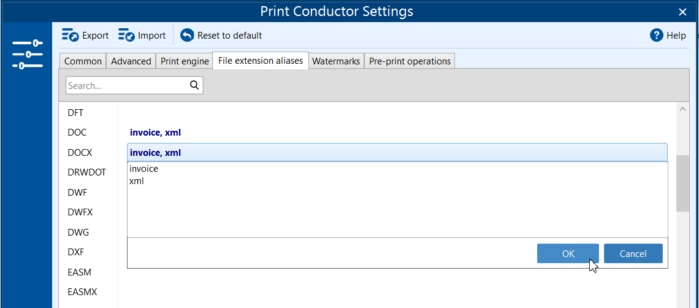
Task: Click the settings sliders icon in sidebar
Action: pyautogui.click(x=28, y=55)
